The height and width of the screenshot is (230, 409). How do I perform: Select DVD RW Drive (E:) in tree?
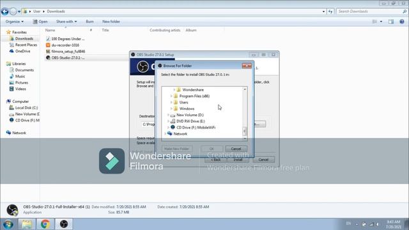point(190,121)
